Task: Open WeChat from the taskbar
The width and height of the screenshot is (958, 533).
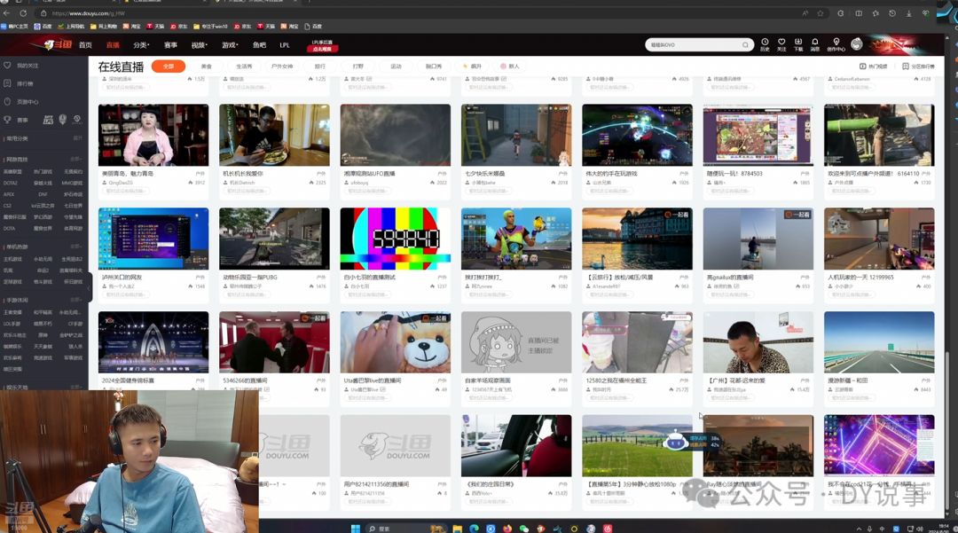Action: click(x=523, y=528)
